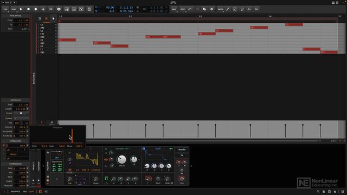Select the eraser tool icon

tap(235, 9)
